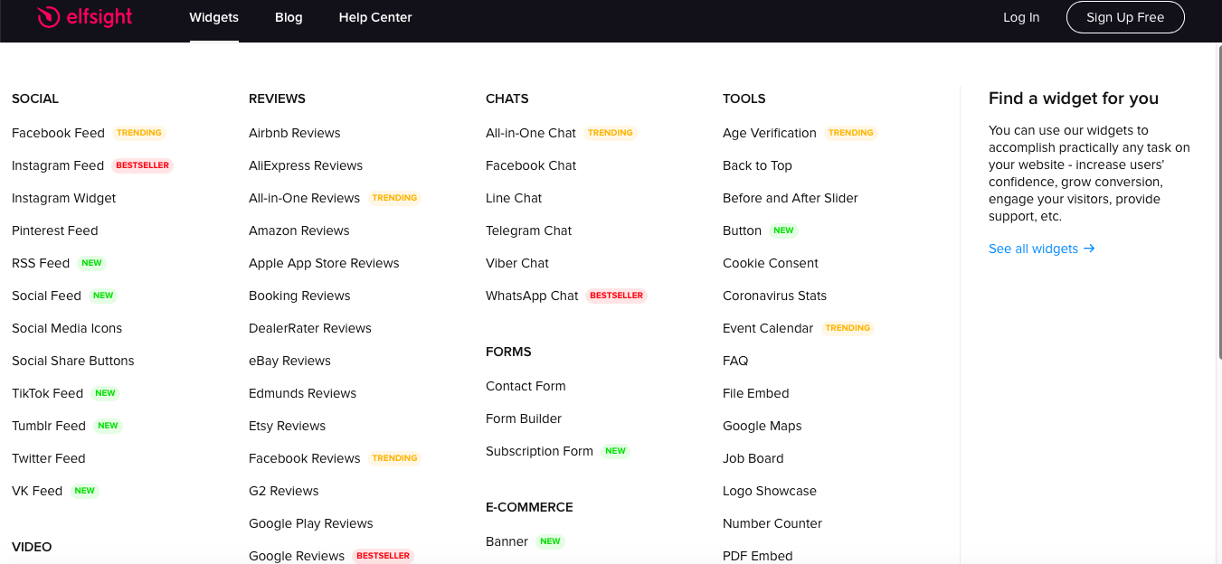1222x564 pixels.
Task: Open Instagram Widget
Action: click(x=64, y=198)
